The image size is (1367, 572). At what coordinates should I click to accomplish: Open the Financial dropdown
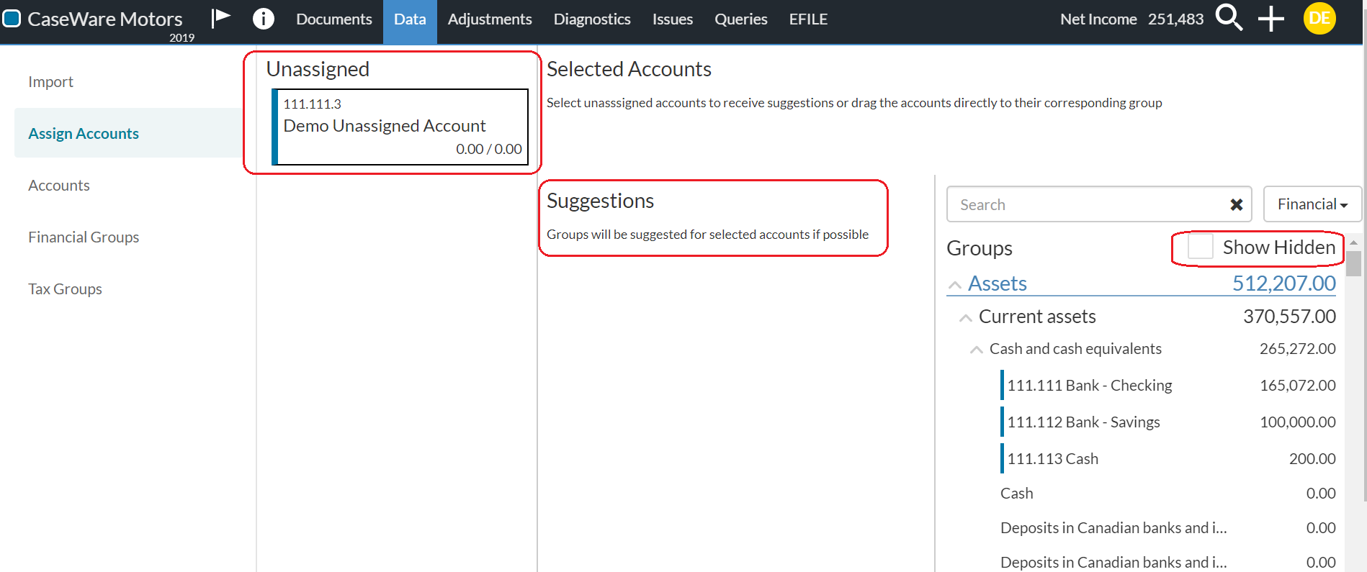click(1312, 204)
